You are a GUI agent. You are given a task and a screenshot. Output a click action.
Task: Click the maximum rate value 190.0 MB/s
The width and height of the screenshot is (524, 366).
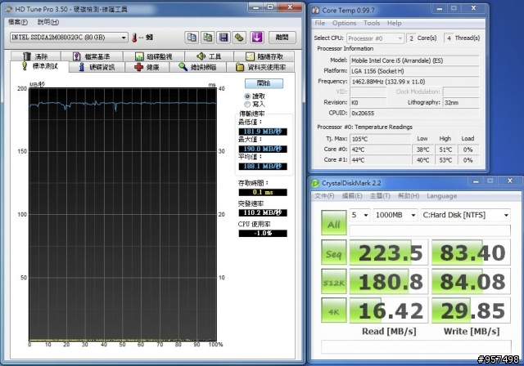coord(263,149)
